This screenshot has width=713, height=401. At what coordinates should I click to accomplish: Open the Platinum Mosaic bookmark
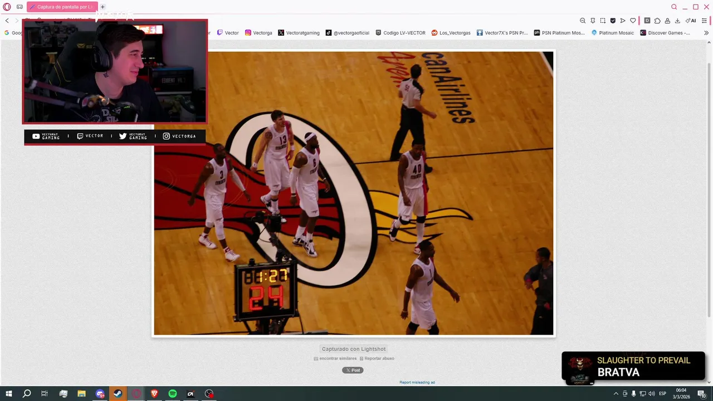point(612,33)
